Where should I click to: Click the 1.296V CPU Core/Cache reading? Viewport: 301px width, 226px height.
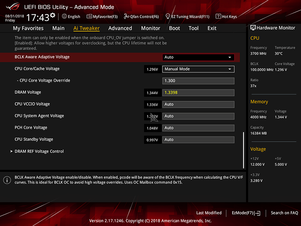coord(152,69)
